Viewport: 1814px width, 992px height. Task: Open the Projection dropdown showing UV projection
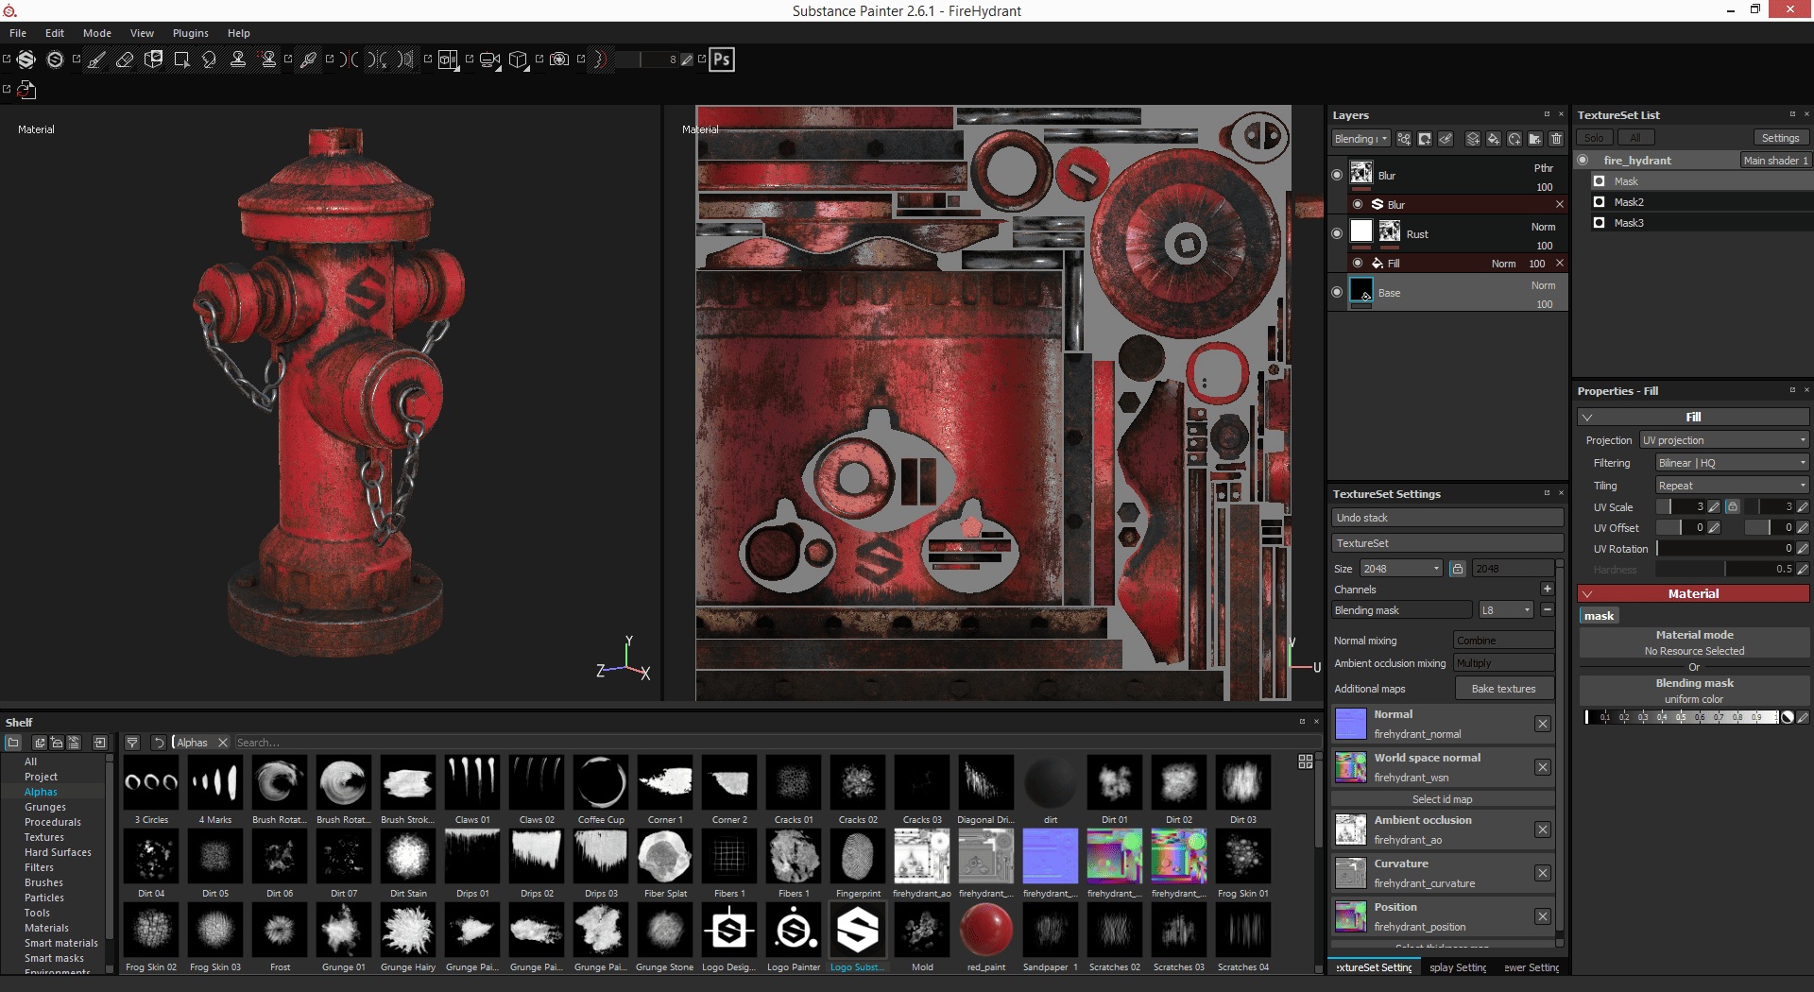point(1724,440)
